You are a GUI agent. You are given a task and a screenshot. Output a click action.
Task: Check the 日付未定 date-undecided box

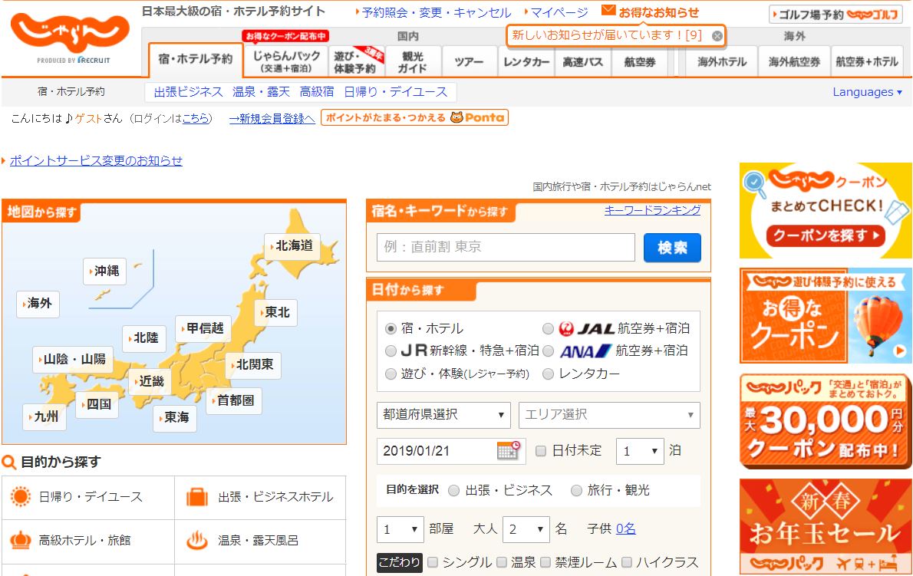pos(541,450)
